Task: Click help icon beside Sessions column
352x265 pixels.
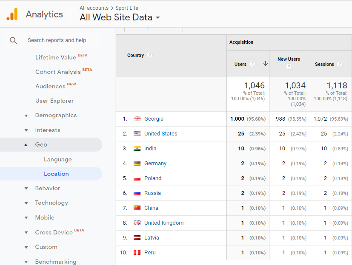Action: click(339, 64)
